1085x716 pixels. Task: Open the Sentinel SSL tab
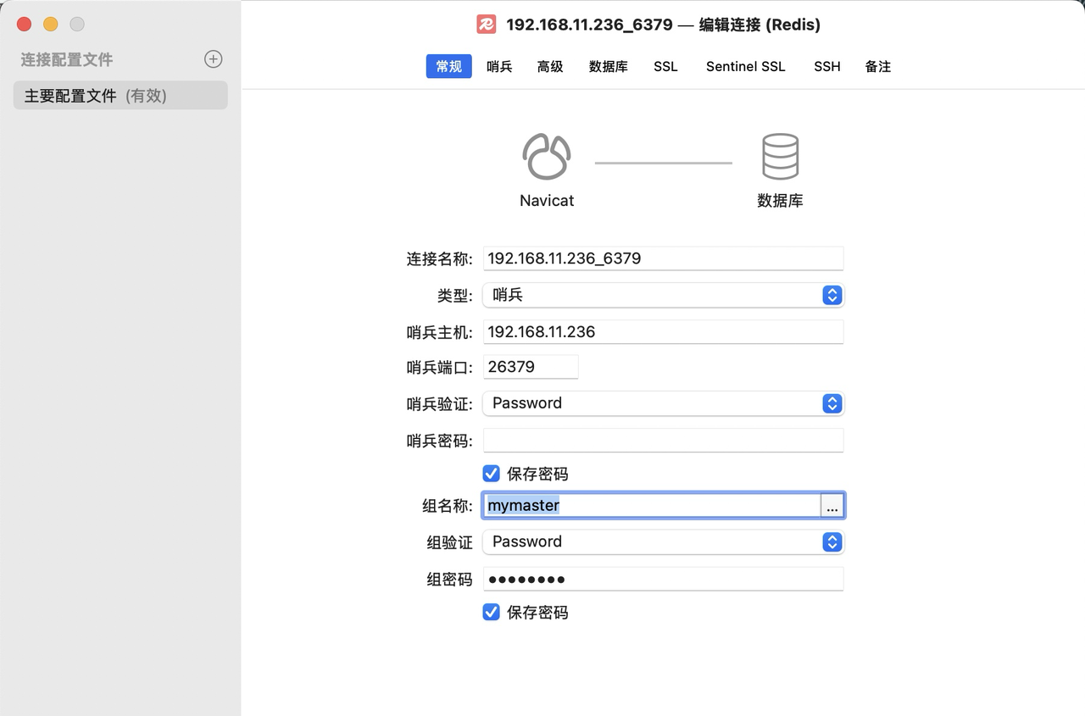click(745, 66)
